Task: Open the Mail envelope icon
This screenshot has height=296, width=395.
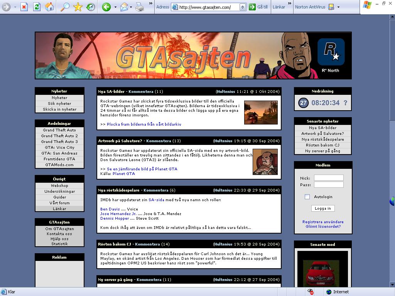Action: pos(124,7)
